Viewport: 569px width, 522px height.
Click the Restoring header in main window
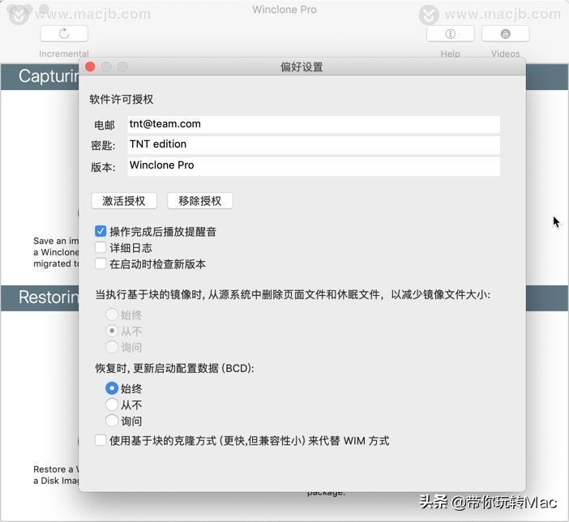point(49,297)
